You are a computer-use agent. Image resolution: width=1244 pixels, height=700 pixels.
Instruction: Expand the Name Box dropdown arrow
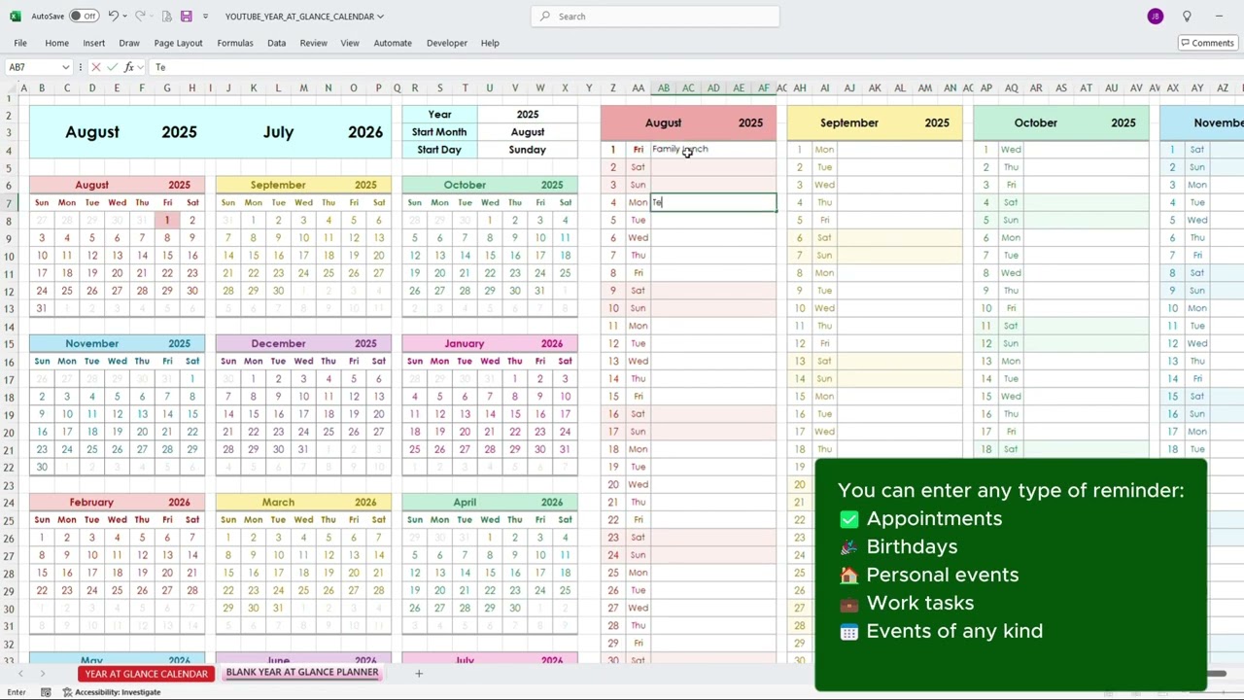65,67
